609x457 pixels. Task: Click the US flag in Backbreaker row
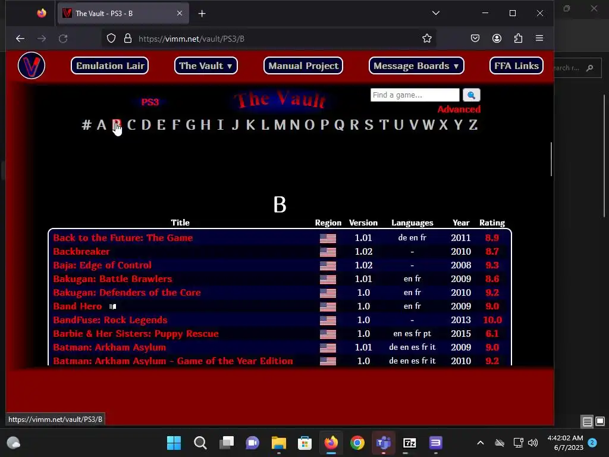pyautogui.click(x=328, y=252)
